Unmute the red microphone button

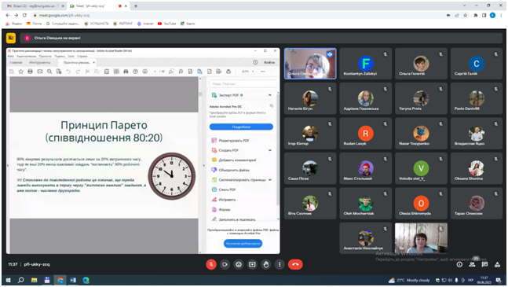(x=211, y=265)
